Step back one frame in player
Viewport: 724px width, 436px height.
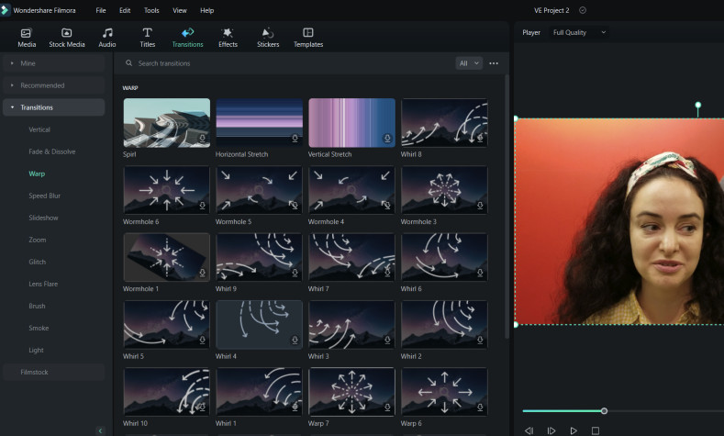click(x=529, y=430)
